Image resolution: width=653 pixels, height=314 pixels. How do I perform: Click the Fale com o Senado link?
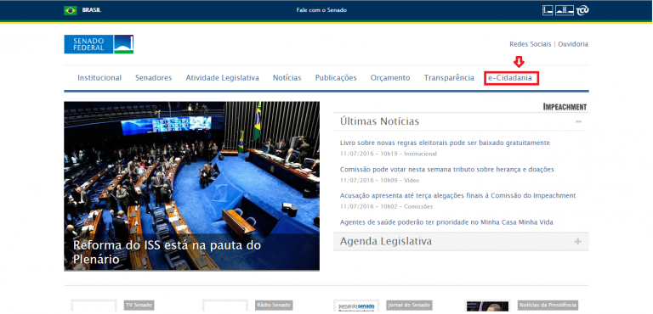321,10
